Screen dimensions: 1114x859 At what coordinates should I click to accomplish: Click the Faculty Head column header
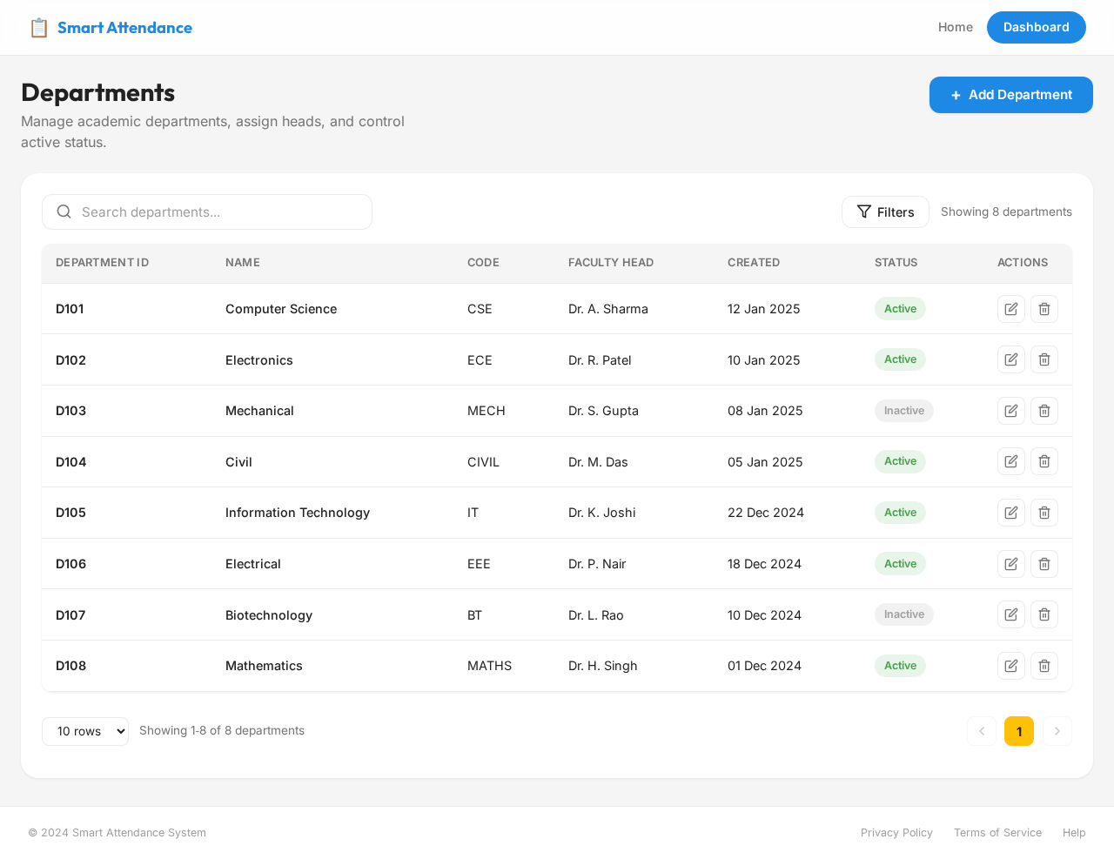pos(611,263)
